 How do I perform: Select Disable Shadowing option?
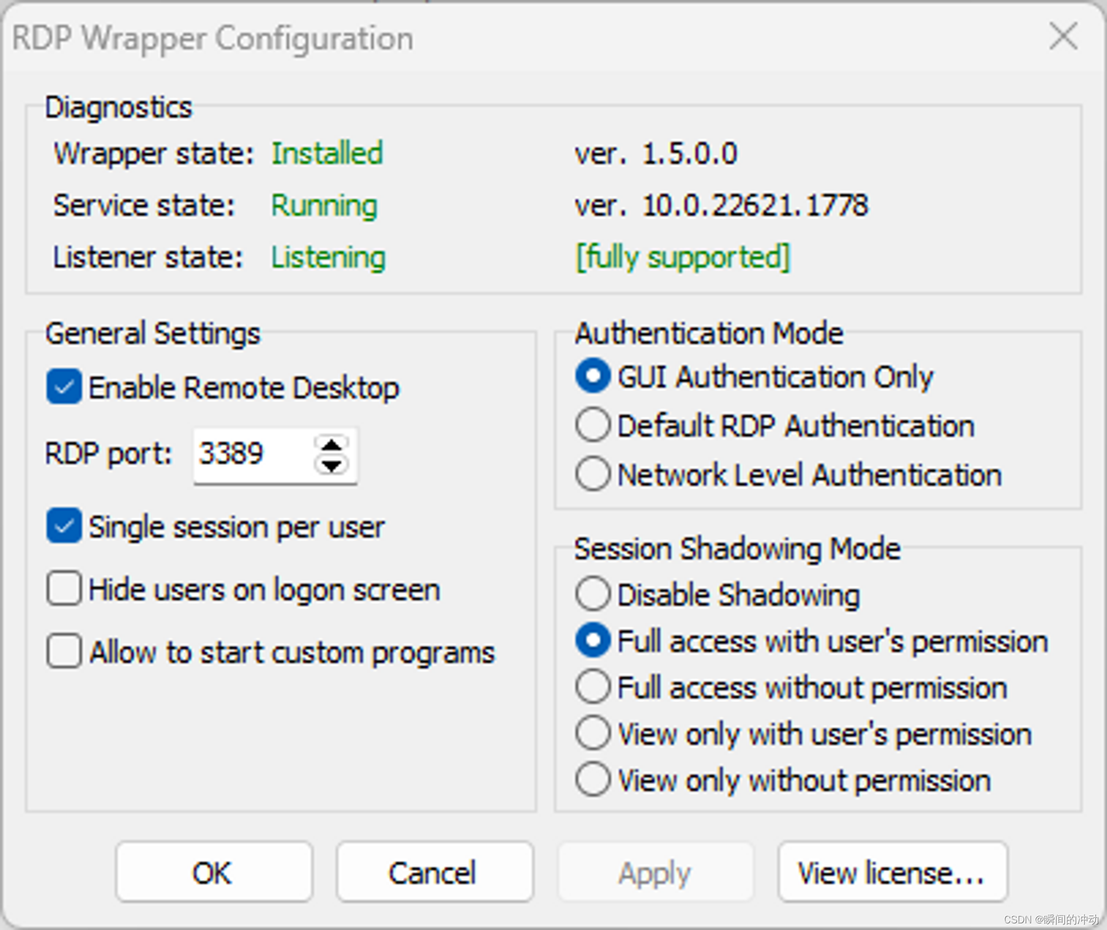point(593,595)
